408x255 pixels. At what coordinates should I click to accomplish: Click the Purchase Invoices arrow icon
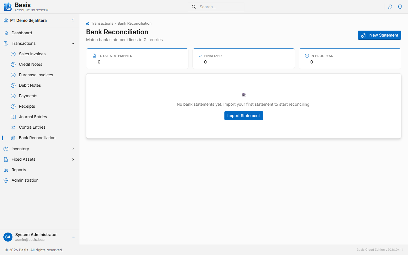pyautogui.click(x=13, y=75)
